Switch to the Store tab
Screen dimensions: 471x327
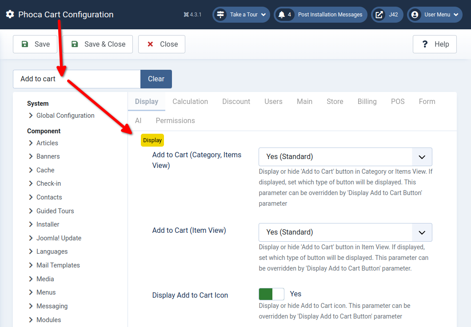tap(335, 101)
